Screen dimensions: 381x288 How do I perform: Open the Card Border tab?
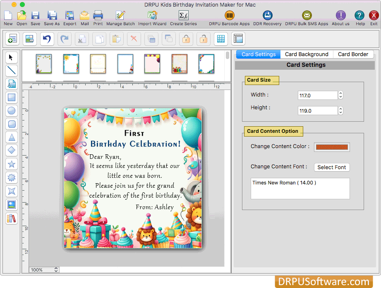coord(353,54)
